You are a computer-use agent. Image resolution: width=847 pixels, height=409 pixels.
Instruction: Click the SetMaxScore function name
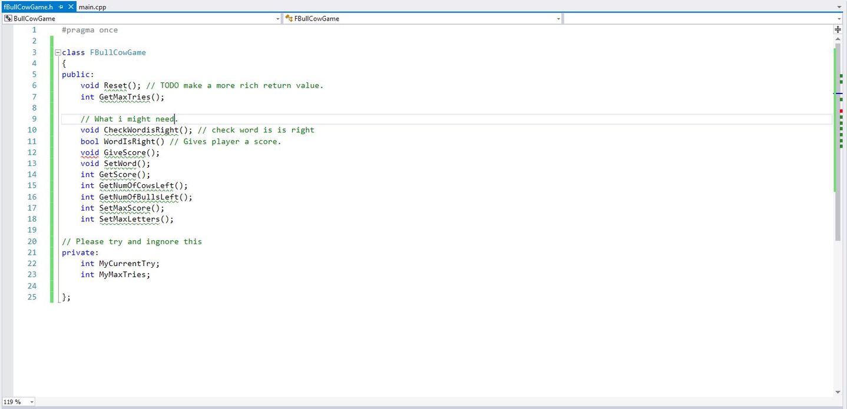click(x=125, y=208)
